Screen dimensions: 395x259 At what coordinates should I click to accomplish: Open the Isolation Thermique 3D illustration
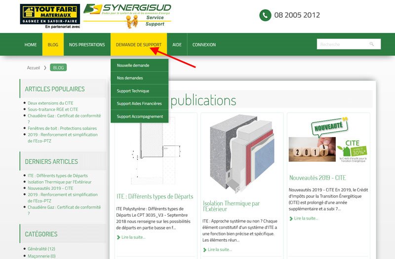(241, 154)
